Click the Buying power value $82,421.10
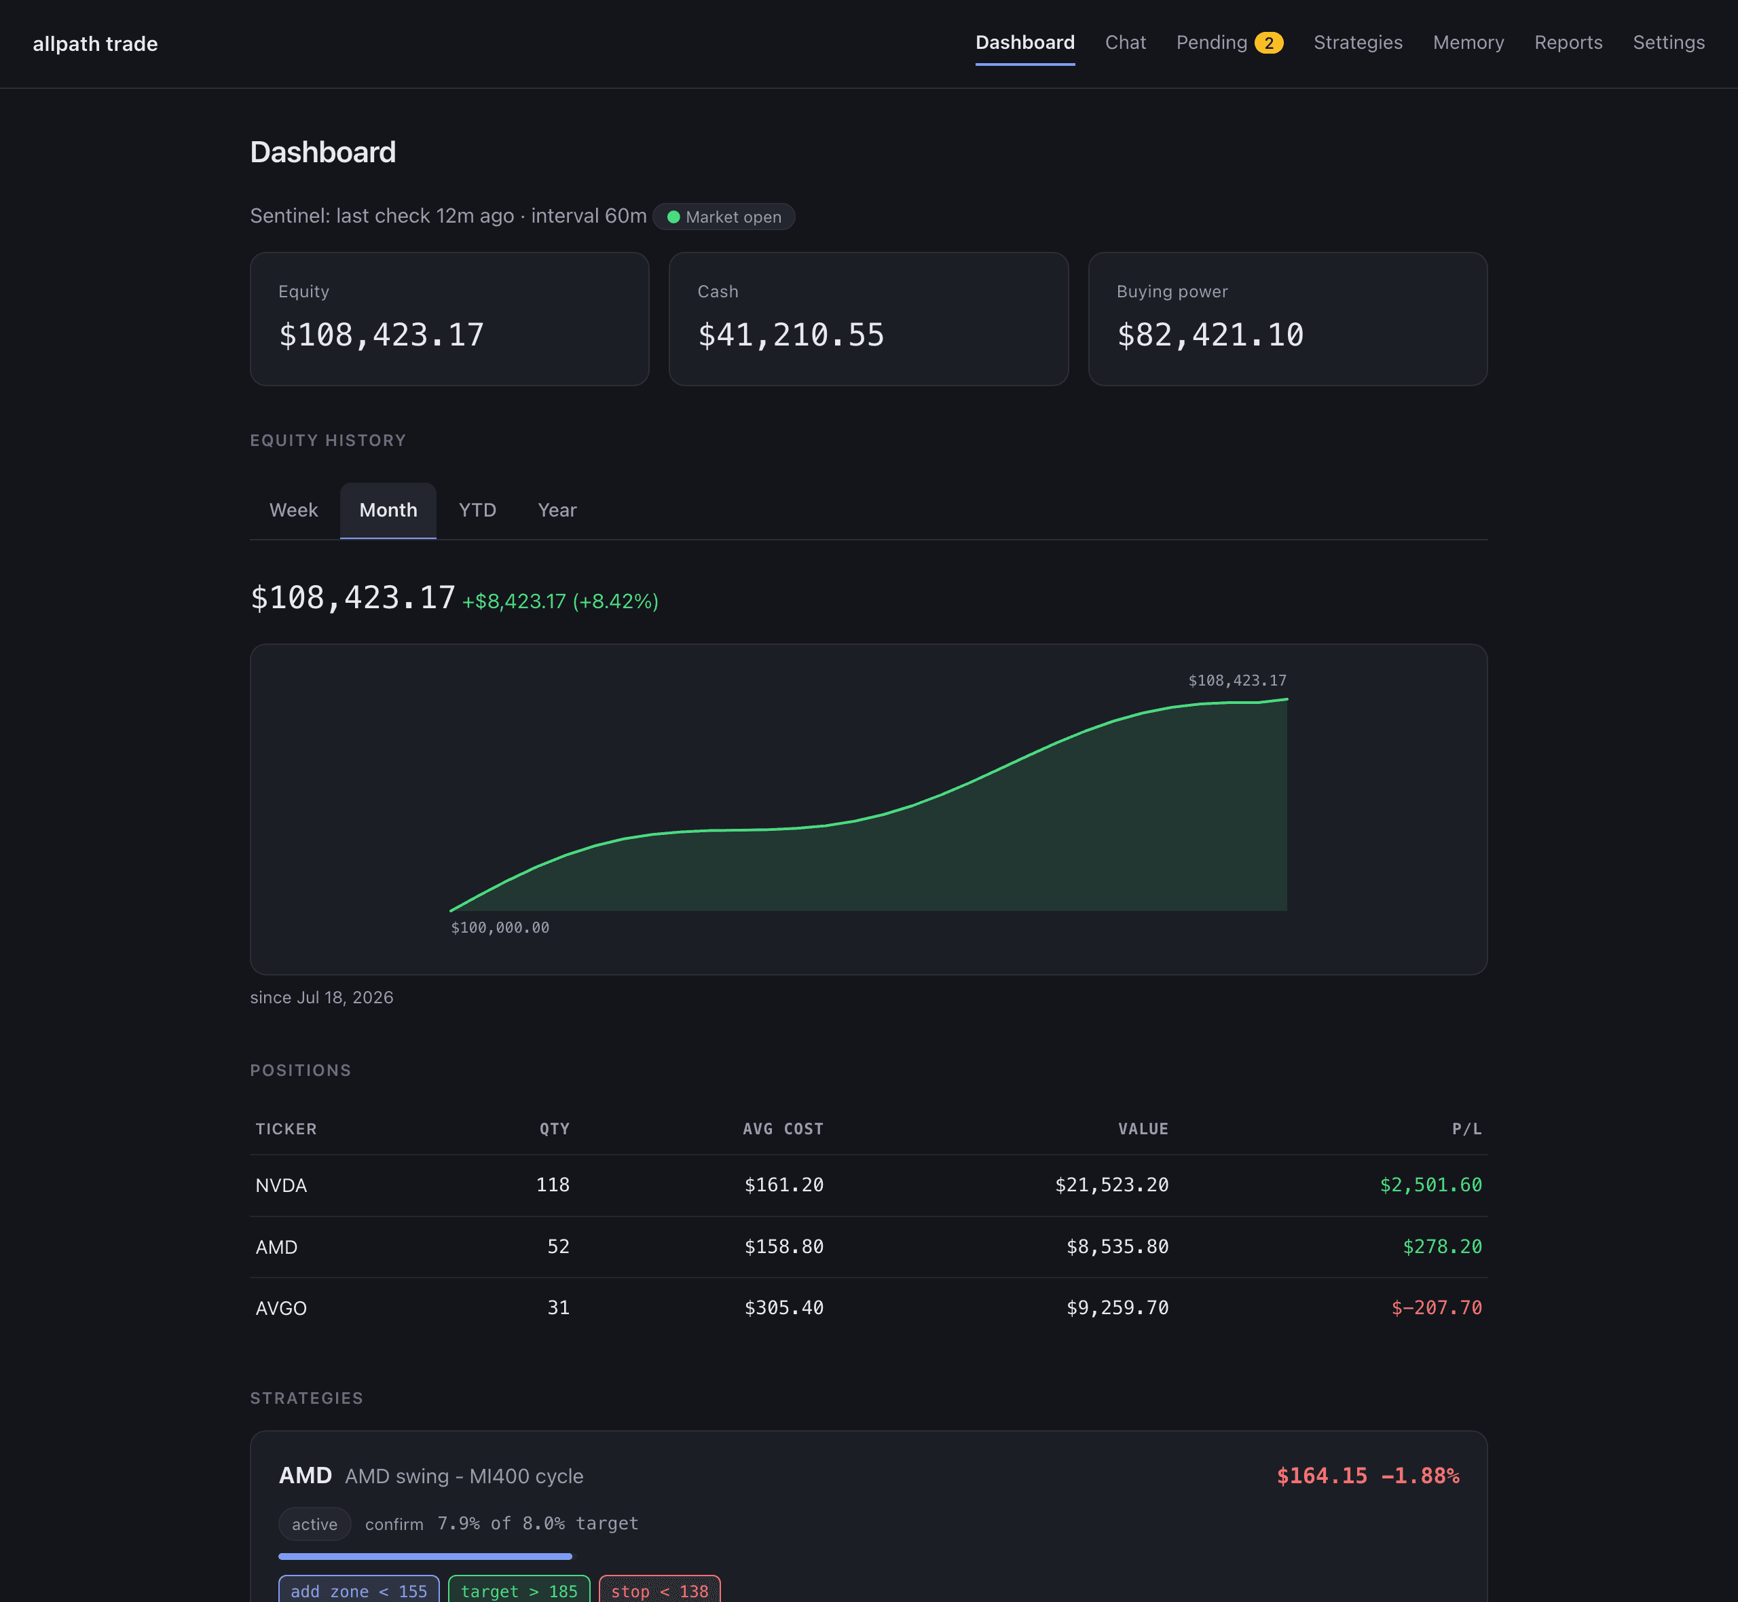1738x1602 pixels. (x=1210, y=335)
